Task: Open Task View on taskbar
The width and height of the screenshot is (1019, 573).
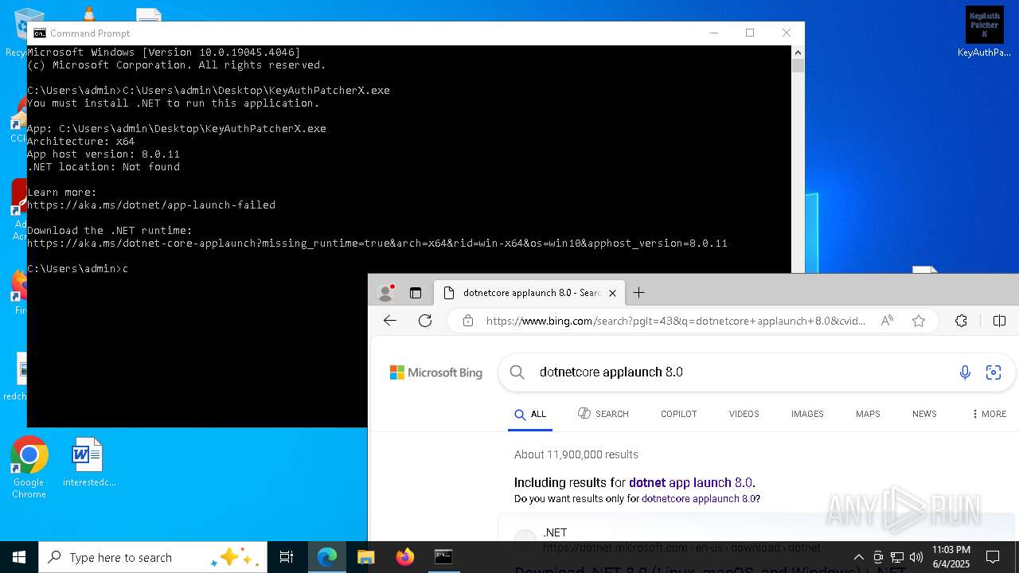Action: [x=287, y=557]
